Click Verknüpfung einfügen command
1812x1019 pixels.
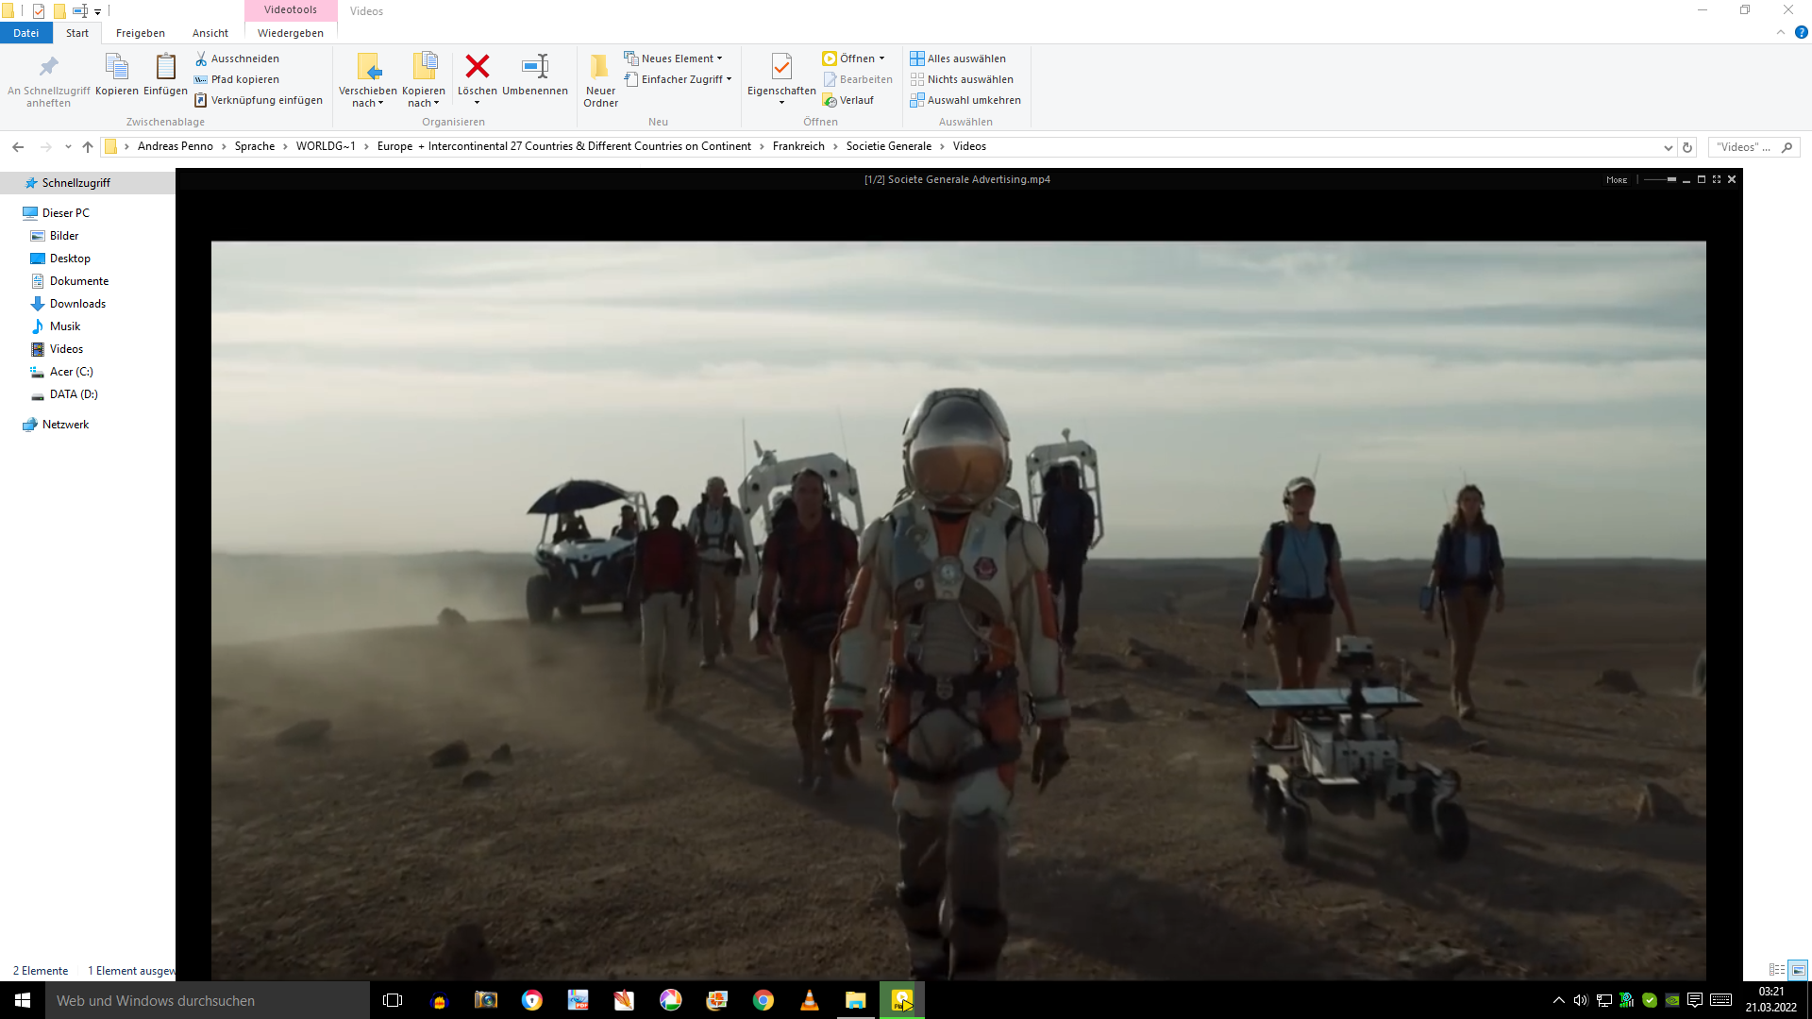coord(259,100)
